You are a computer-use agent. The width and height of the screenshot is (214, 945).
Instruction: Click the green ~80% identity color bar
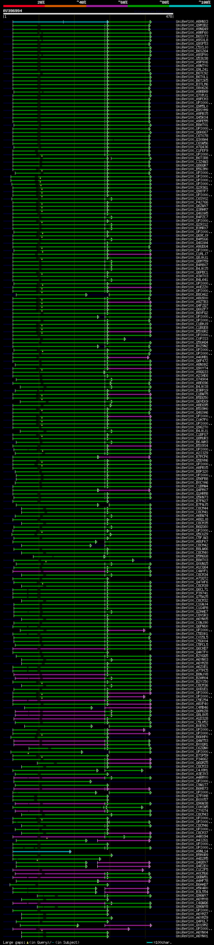pos(148,6)
